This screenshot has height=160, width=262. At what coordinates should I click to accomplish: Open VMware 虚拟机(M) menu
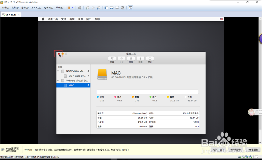(x=36, y=8)
